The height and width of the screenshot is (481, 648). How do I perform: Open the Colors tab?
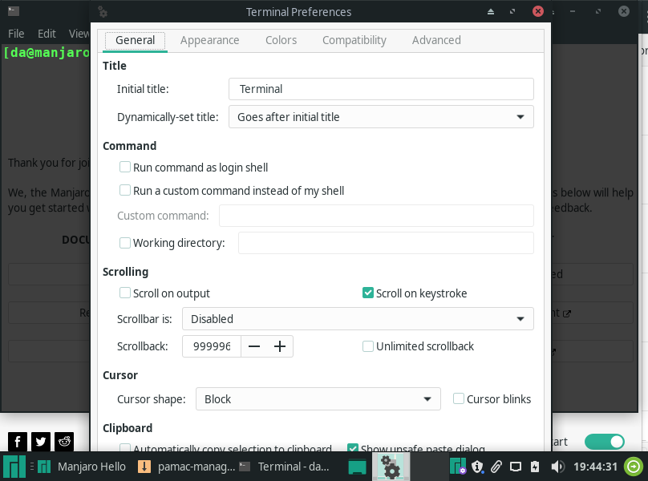(x=281, y=40)
